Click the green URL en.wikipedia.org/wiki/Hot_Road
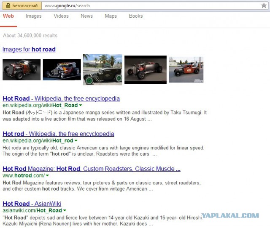270x228 pixels. (40, 105)
